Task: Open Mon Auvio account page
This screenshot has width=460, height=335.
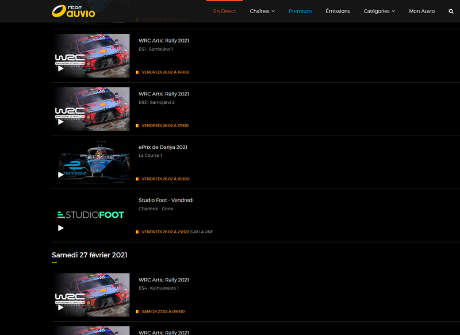Action: tap(422, 11)
